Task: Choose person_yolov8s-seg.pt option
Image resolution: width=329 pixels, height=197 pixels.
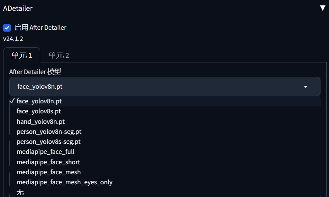Action: click(48, 141)
